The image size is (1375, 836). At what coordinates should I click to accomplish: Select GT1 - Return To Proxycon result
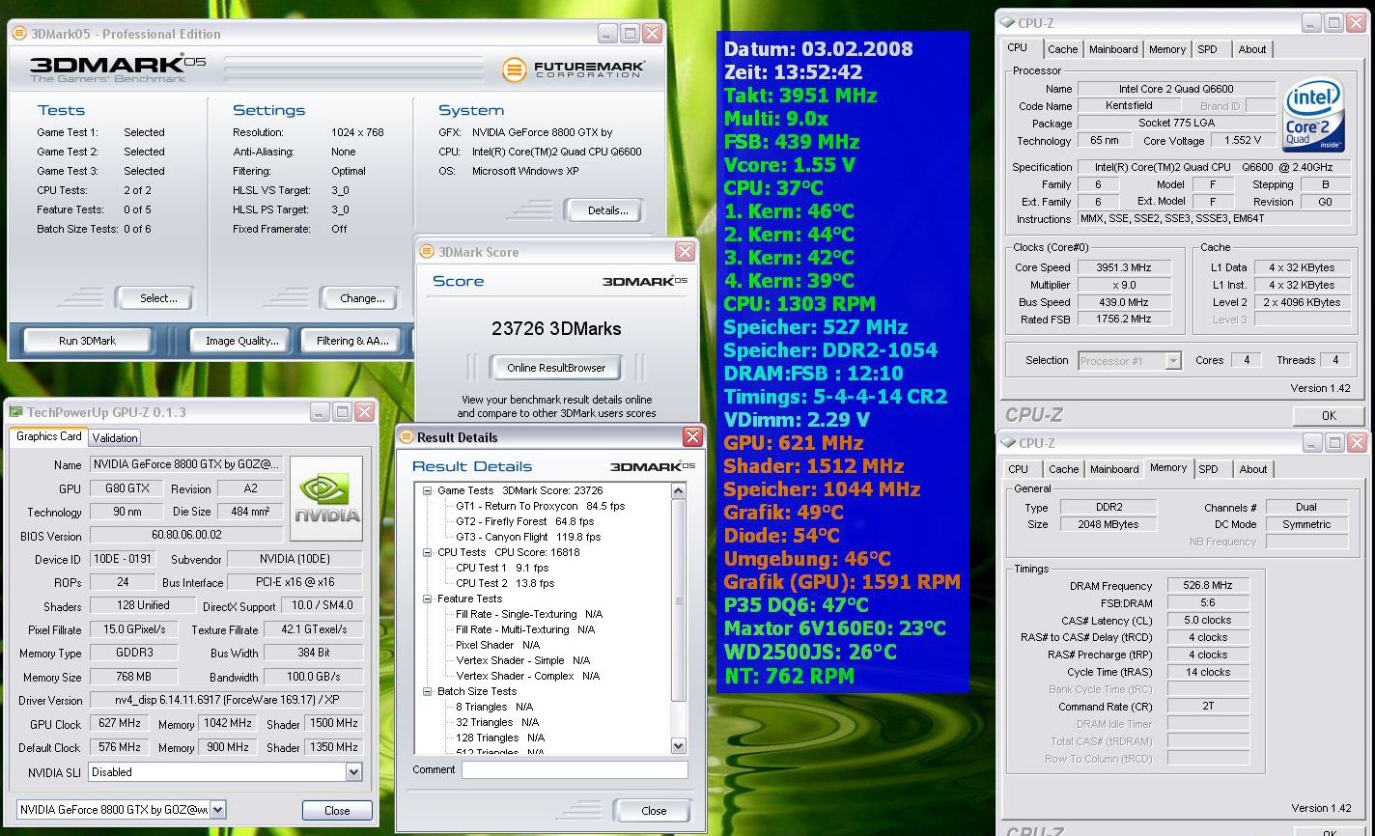(540, 506)
